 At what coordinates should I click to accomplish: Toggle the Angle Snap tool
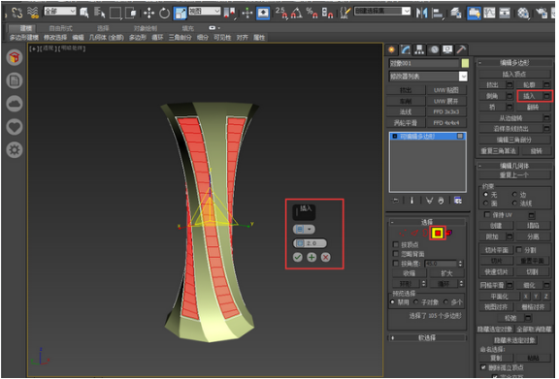[x=297, y=14]
